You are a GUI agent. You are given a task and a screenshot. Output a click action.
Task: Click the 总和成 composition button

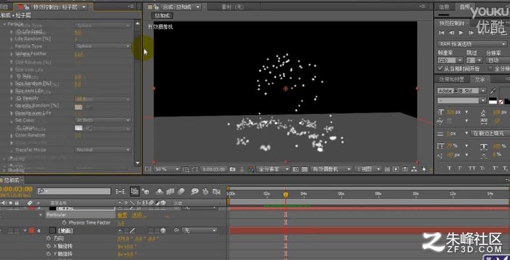click(x=162, y=16)
